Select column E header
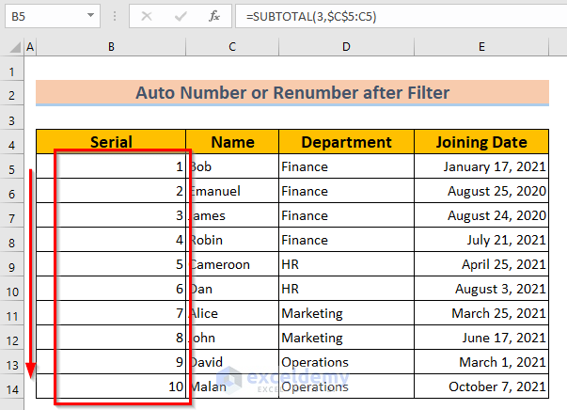 pos(481,47)
